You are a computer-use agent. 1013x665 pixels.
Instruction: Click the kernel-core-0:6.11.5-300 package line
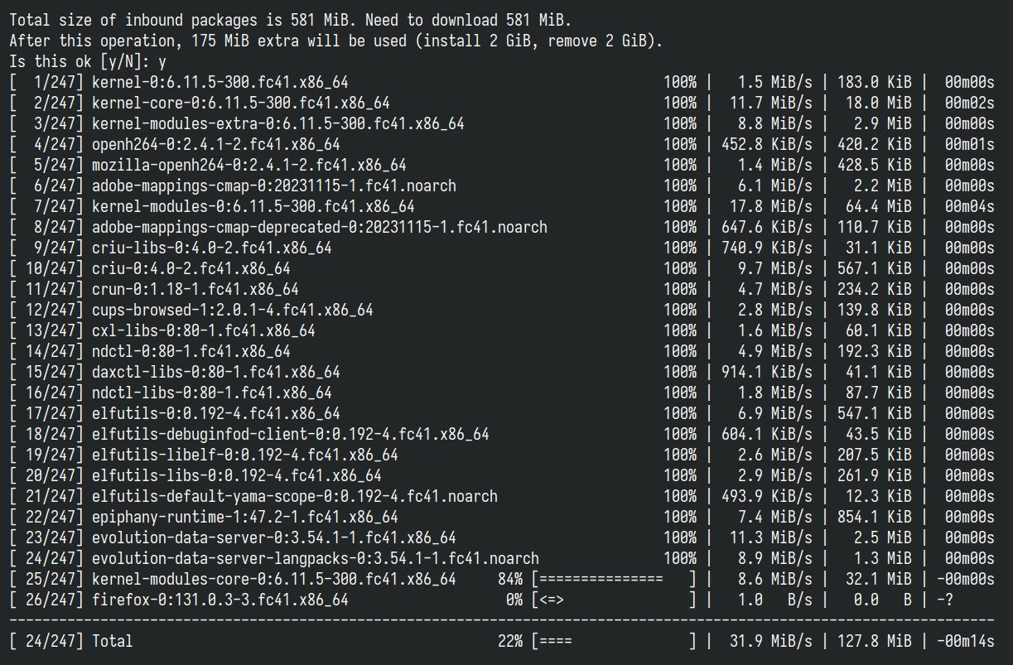502,103
